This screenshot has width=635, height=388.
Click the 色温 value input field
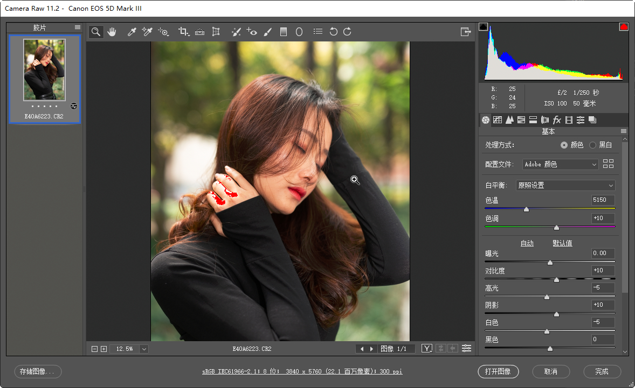click(603, 200)
